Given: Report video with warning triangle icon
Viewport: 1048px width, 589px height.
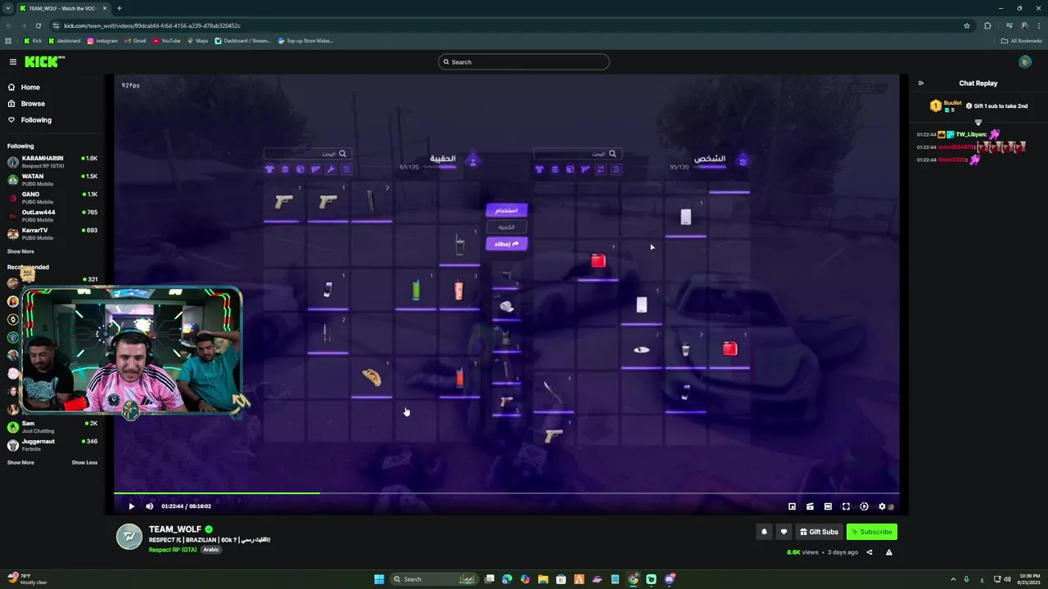Looking at the screenshot, I should [889, 552].
